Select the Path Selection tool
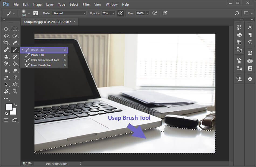Screen dimensions: 256x167 click(x=6, y=84)
